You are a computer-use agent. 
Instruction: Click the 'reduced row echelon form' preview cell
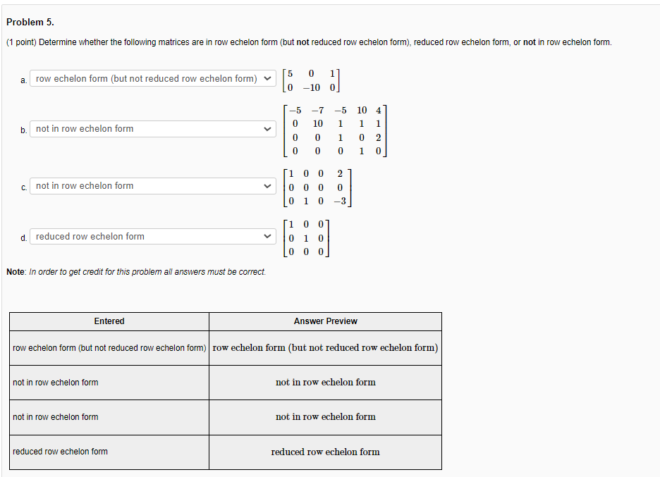point(324,452)
